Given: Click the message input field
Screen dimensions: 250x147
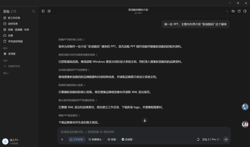Looking at the screenshot, I should pos(144,132).
